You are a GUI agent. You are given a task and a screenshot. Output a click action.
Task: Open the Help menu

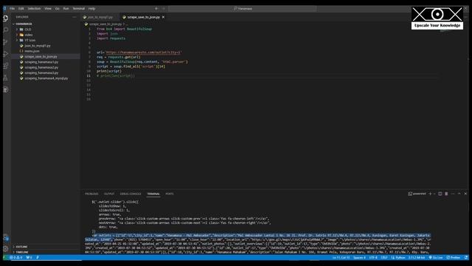coord(91,9)
